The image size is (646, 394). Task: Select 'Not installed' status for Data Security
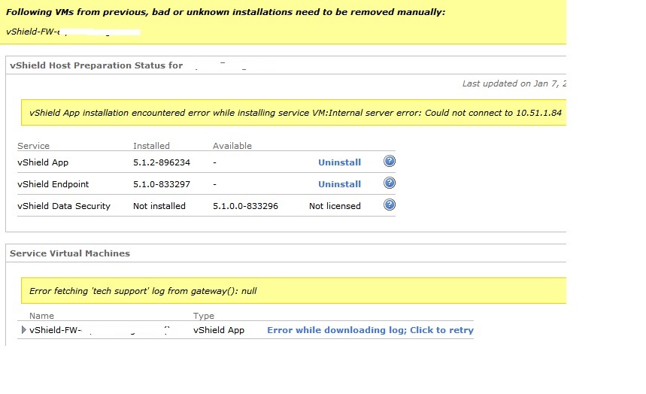pos(159,206)
